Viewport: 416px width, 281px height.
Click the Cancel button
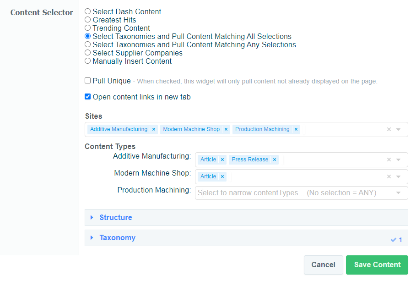pos(323,265)
